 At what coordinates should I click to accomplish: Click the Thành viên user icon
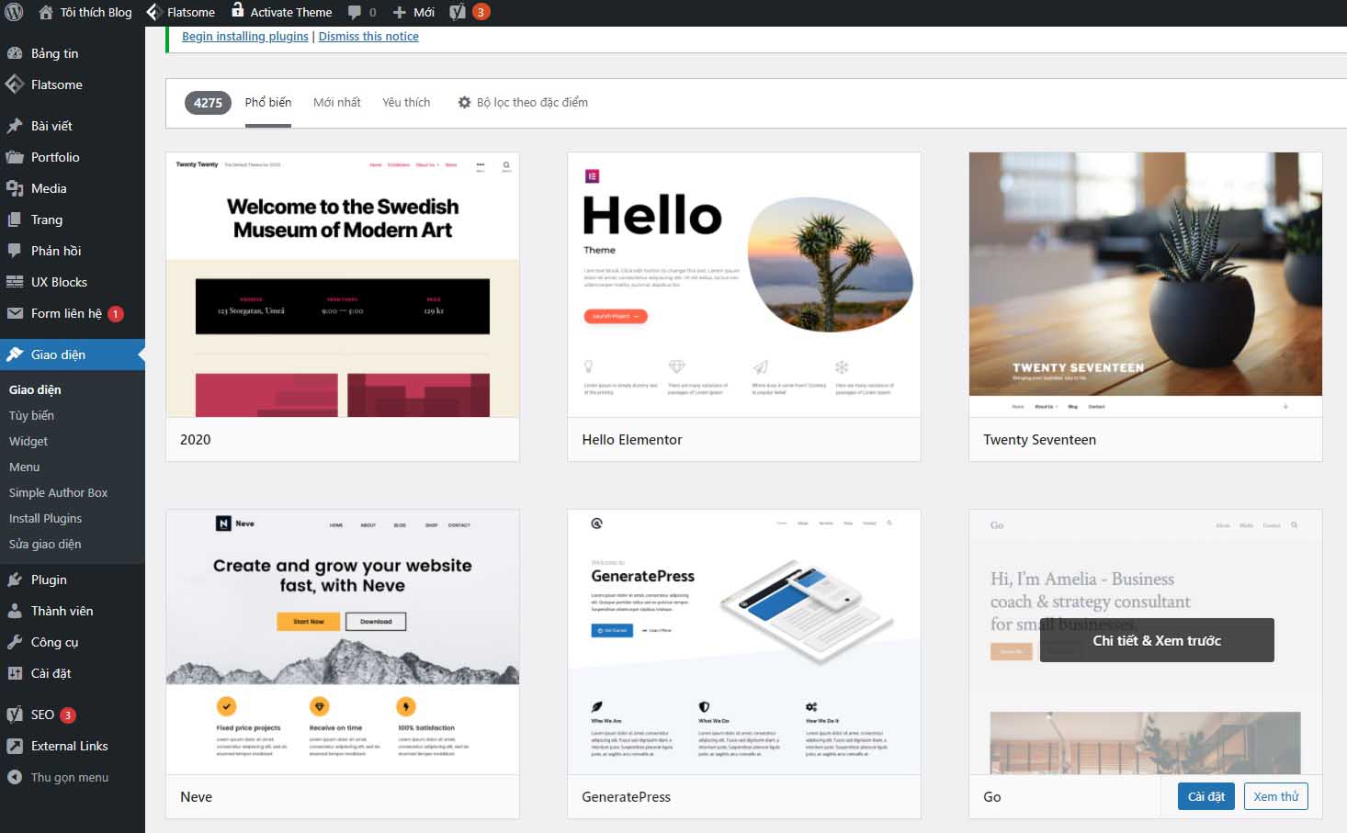point(15,611)
